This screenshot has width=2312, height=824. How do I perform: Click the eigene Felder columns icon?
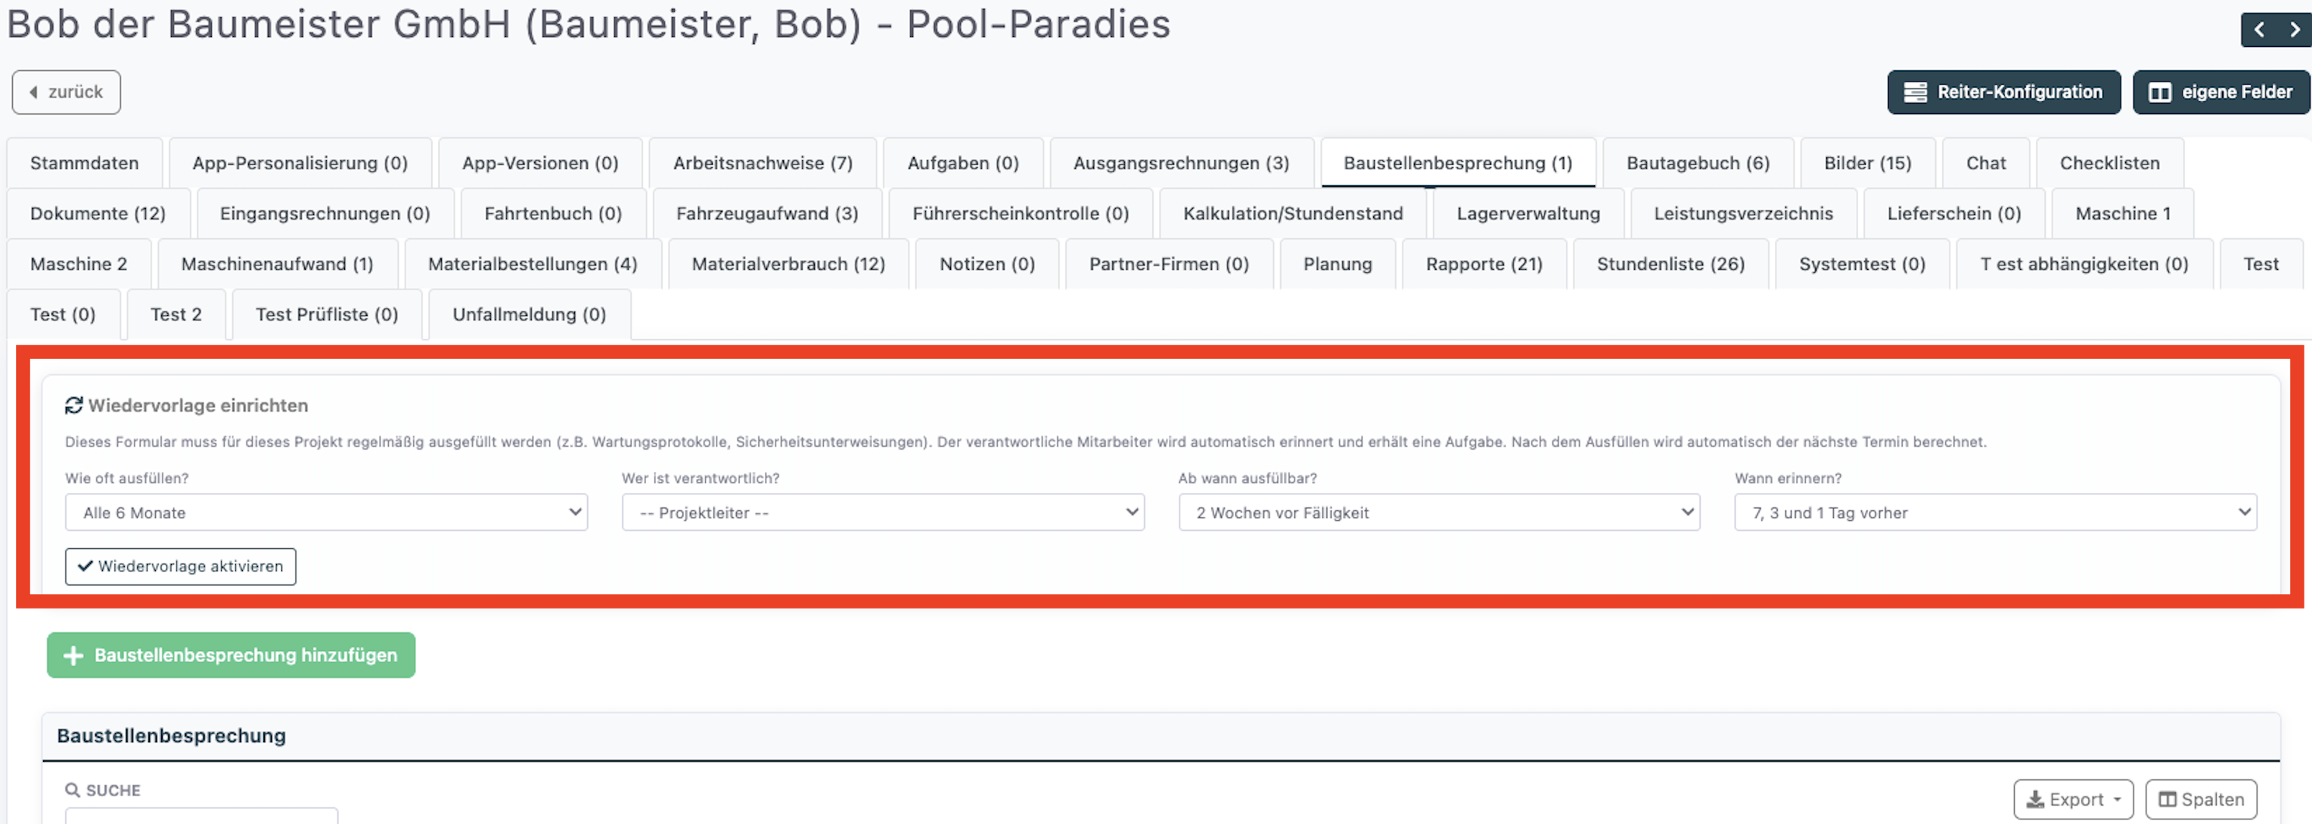[2159, 92]
